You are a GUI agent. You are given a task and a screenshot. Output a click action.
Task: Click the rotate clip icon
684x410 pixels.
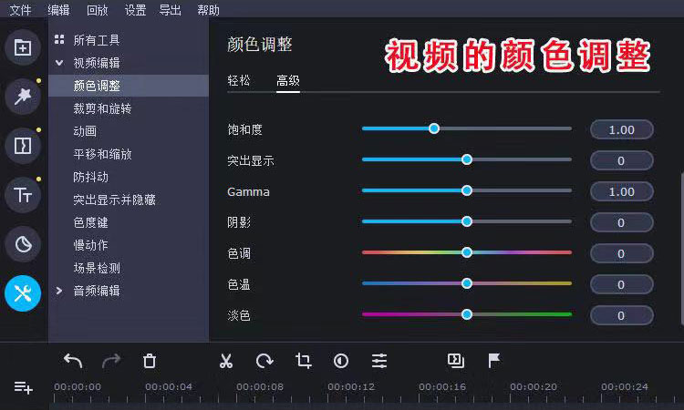[264, 361]
